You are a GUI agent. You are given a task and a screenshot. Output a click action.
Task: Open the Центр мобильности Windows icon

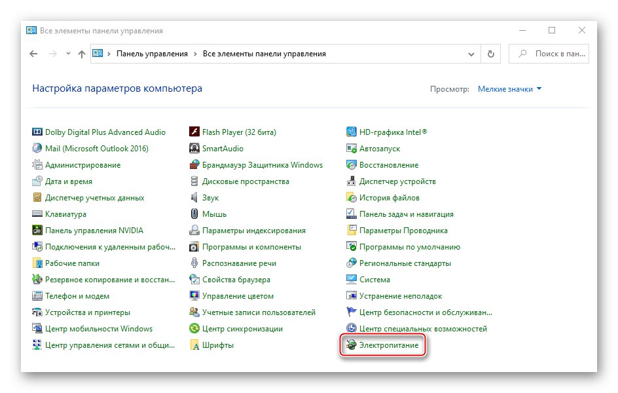click(x=37, y=328)
